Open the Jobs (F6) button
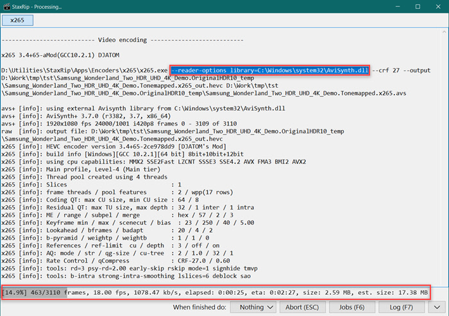 [352, 307]
